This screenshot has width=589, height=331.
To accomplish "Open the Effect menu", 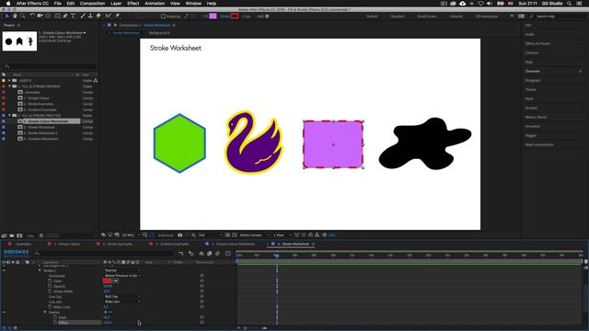I will [x=133, y=4].
